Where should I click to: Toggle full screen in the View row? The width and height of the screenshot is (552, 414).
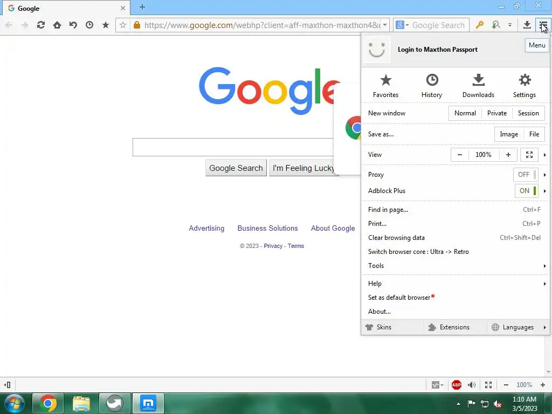[x=529, y=155]
